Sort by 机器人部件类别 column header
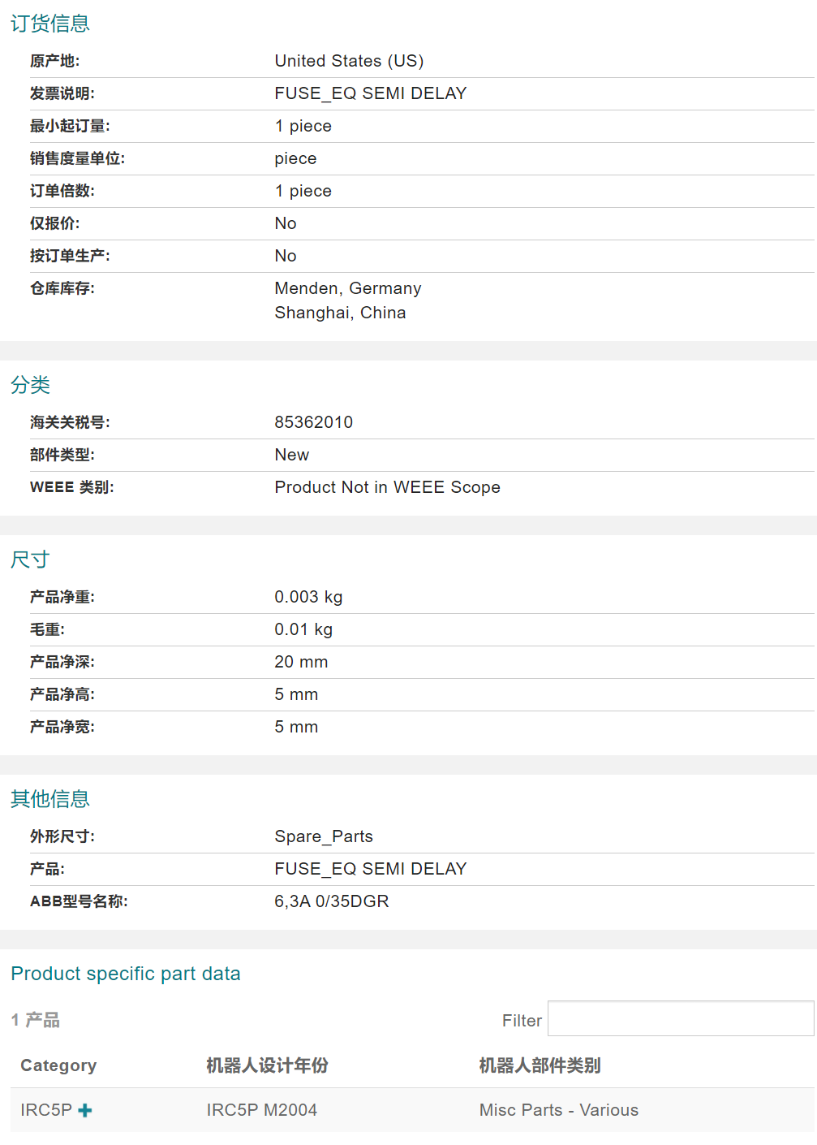Viewport: 817px width, 1145px height. click(x=540, y=1065)
